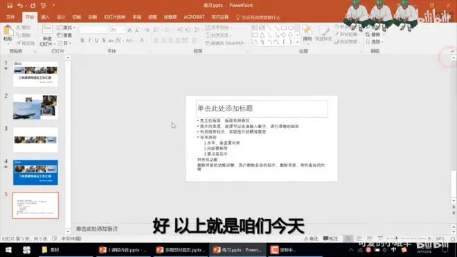Click the Clear Formatting icon

(x=147, y=30)
